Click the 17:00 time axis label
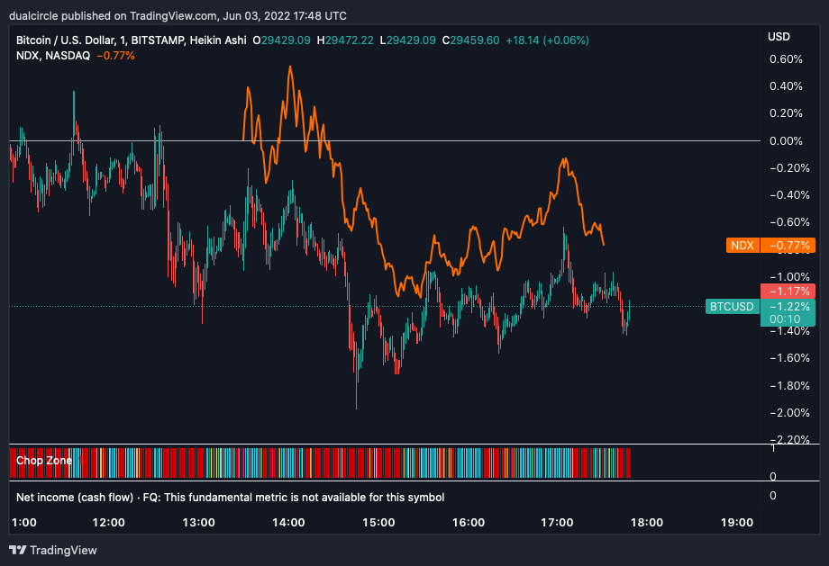The width and height of the screenshot is (829, 566). pos(557,523)
